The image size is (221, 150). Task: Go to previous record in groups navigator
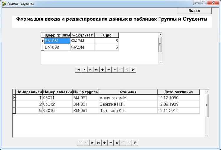(85, 70)
